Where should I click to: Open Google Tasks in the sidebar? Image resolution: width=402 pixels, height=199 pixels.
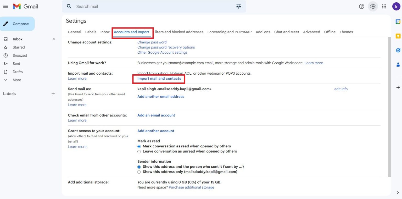click(398, 50)
